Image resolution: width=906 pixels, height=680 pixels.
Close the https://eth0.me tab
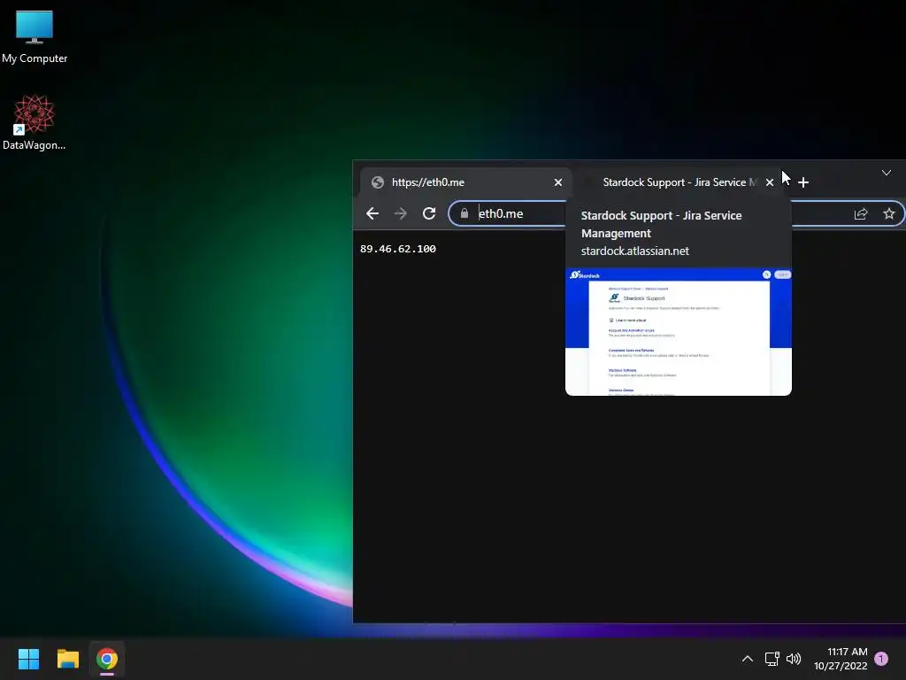(558, 182)
